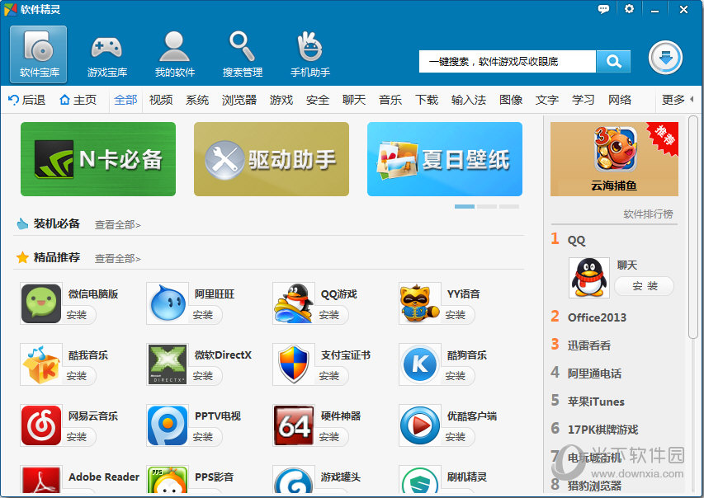704x498 pixels.
Task: Open 搜索管理 search management
Action: [243, 54]
